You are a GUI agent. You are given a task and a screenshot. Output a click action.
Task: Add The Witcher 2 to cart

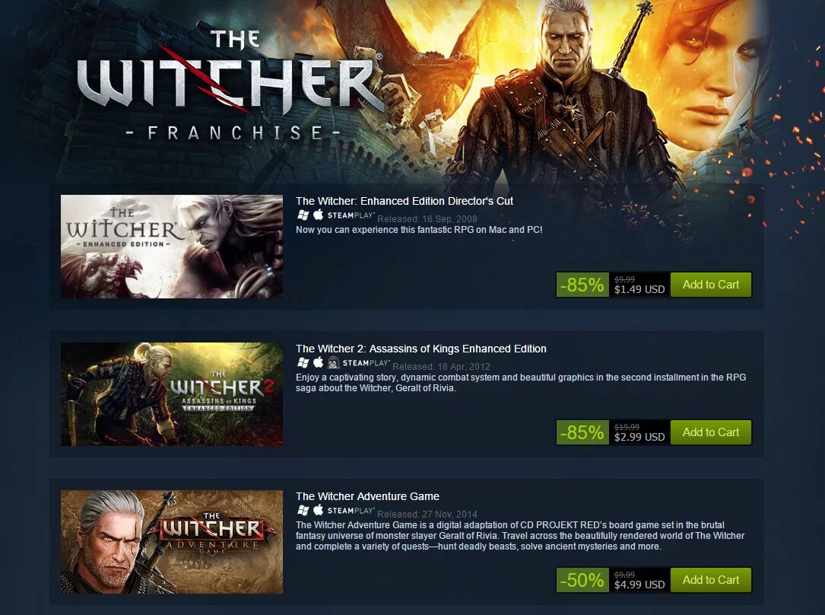click(x=711, y=432)
